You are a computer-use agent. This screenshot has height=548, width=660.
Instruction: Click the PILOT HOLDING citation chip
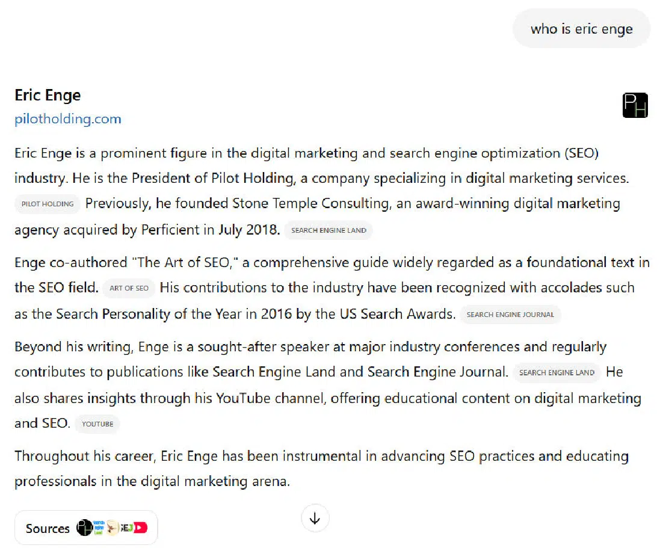[x=48, y=204]
